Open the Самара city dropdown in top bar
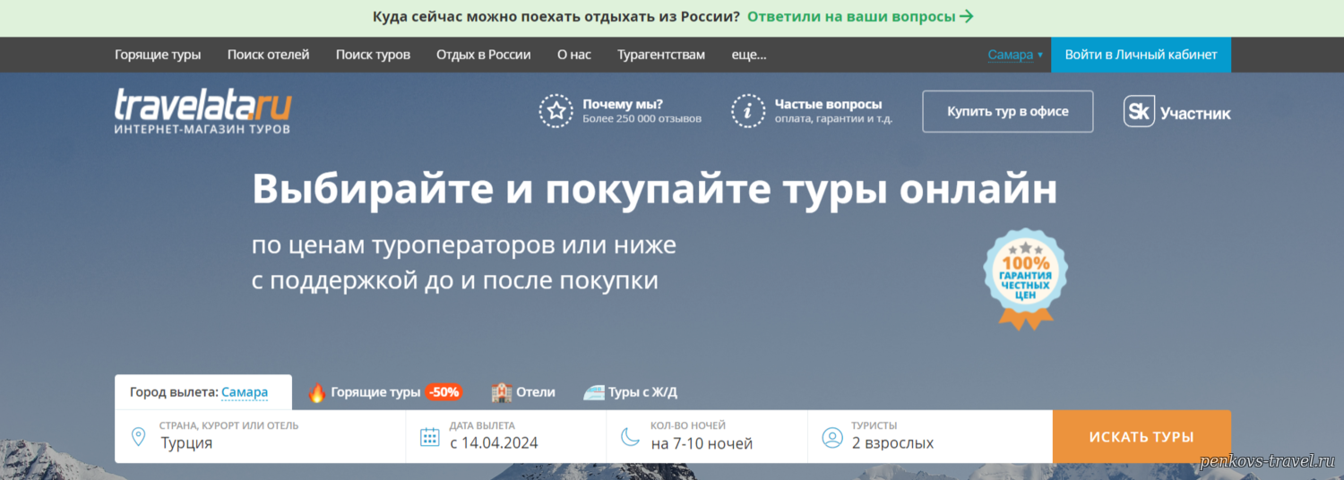Image resolution: width=1344 pixels, height=480 pixels. point(1015,55)
